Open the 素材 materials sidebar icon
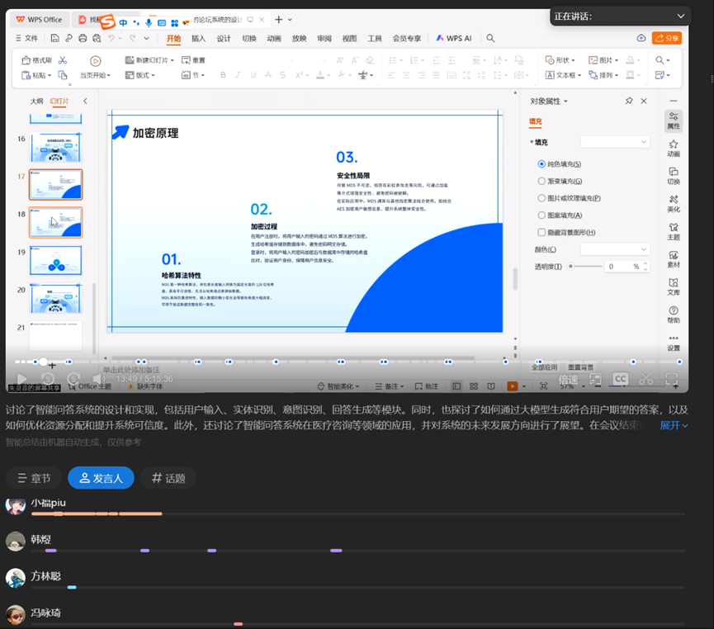Image resolution: width=714 pixels, height=629 pixels. click(674, 259)
